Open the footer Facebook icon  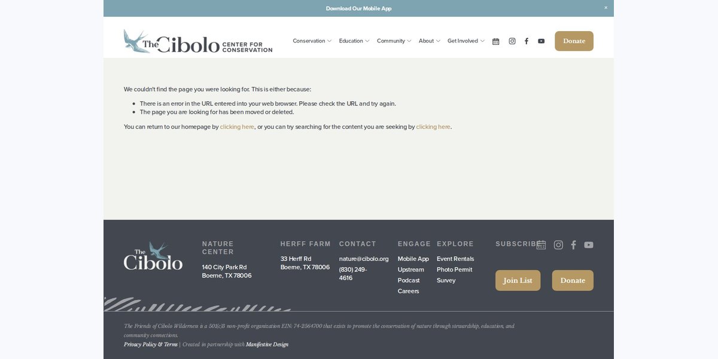pos(573,245)
